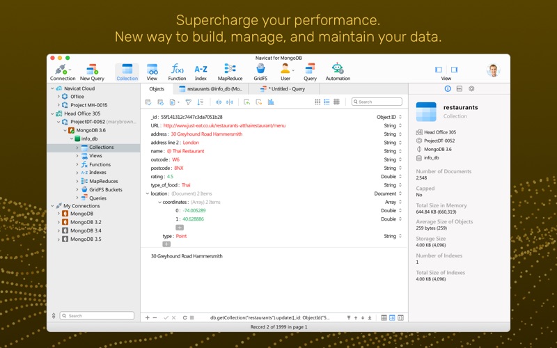This screenshot has height=348, width=557.
Task: Switch to JSON view in bottom bar
Action: (401, 317)
